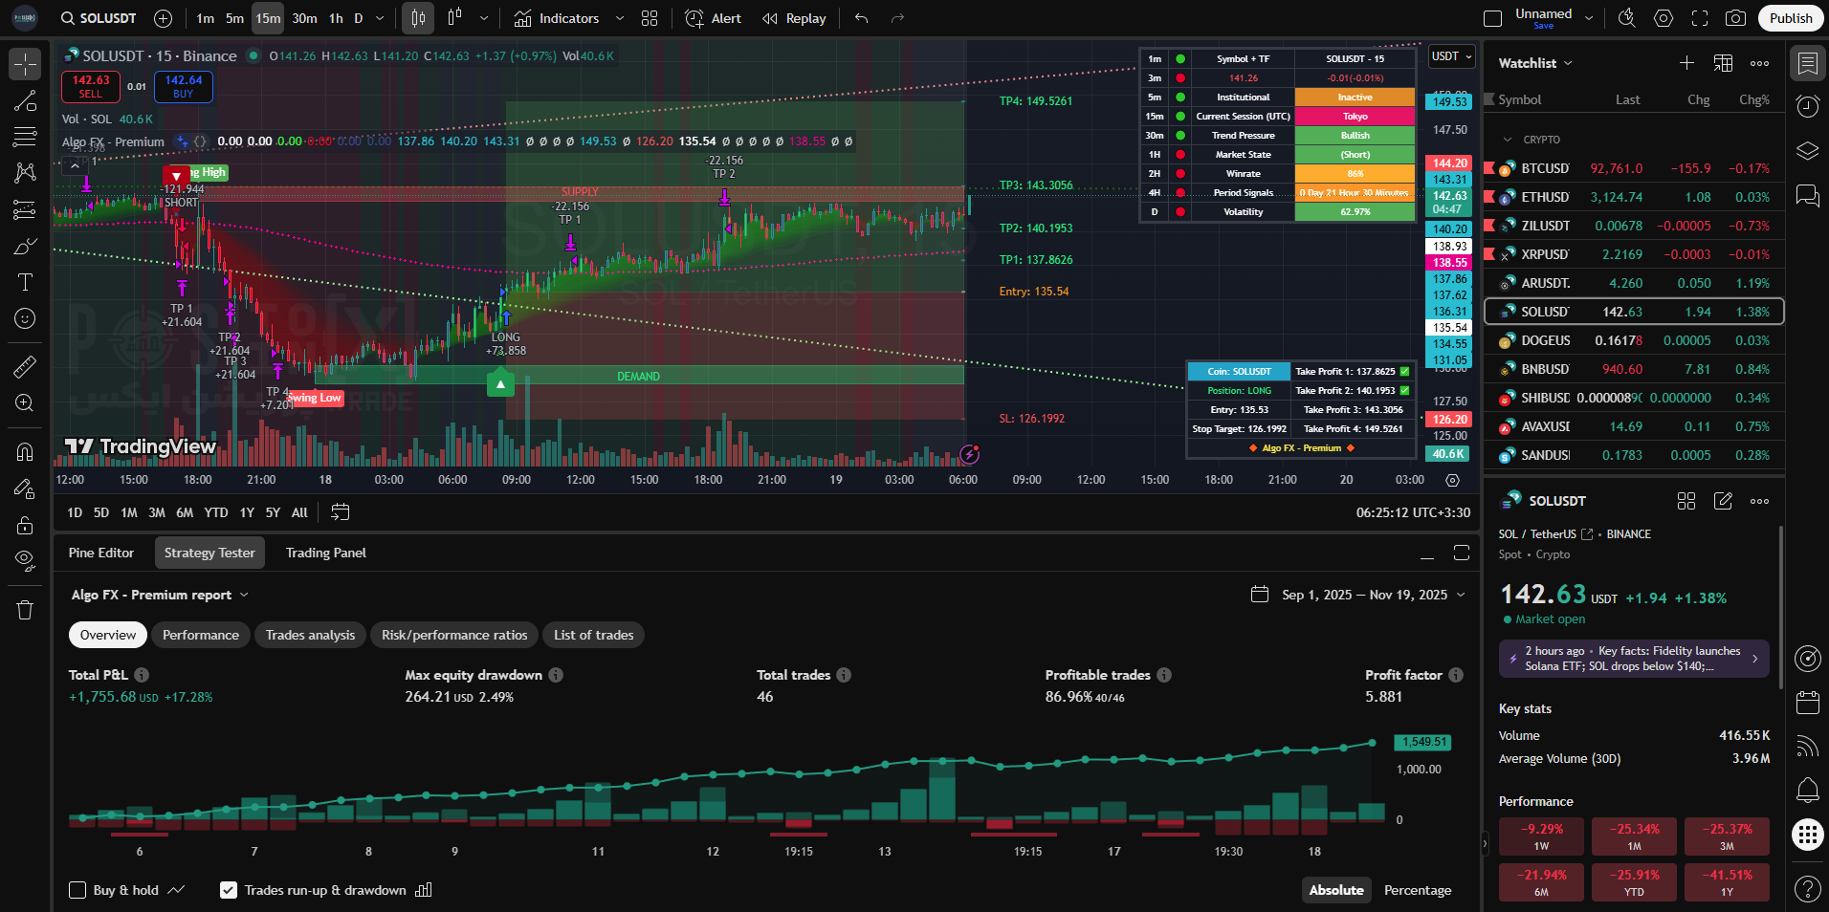Select BTCUSD in the watchlist

(x=1545, y=168)
